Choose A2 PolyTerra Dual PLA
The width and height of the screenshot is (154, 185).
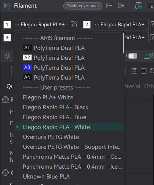pyautogui.click(x=69, y=58)
